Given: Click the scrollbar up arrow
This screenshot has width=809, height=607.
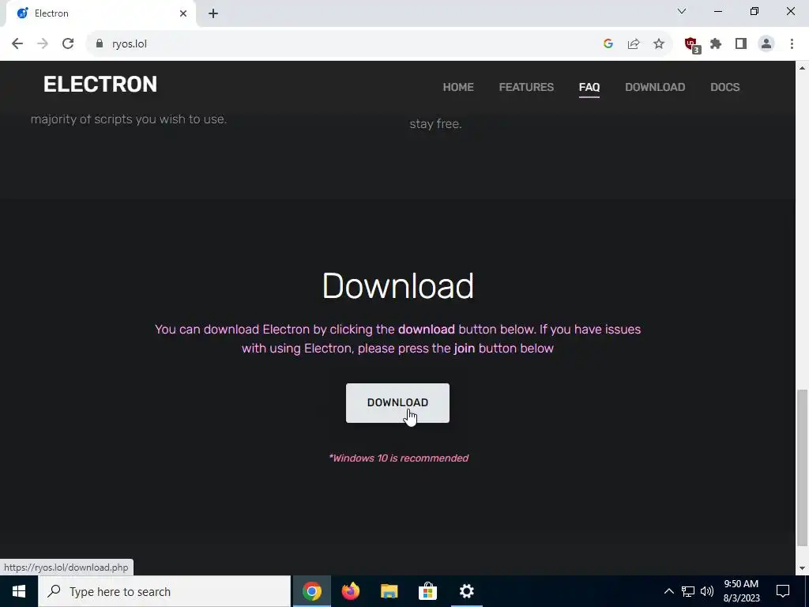Looking at the screenshot, I should 802,68.
